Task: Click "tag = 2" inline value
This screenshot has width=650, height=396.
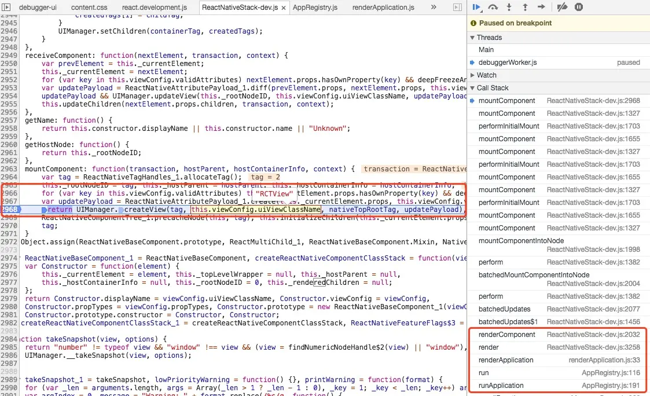Action: (x=265, y=177)
